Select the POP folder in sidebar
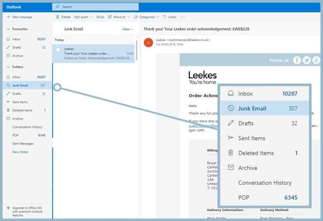This screenshot has width=323, height=221. pos(27,135)
